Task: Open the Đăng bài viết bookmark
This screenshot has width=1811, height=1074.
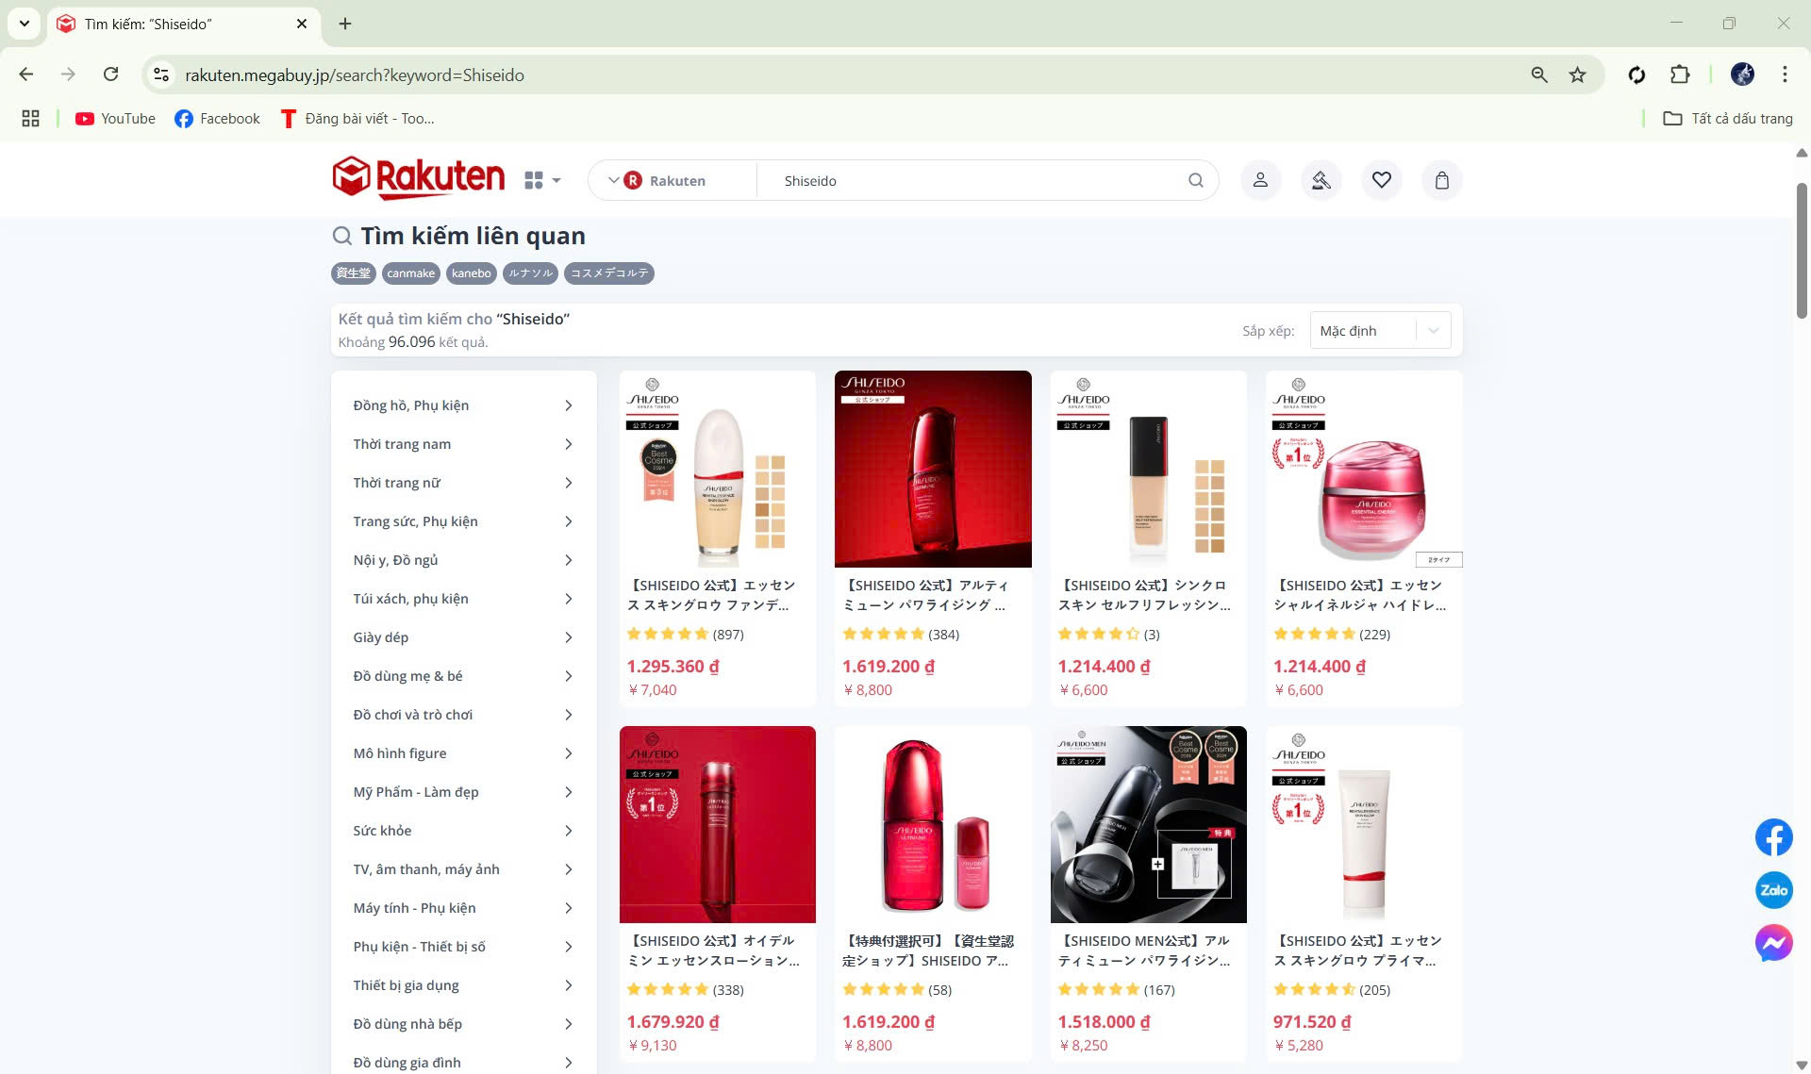Action: (x=357, y=119)
